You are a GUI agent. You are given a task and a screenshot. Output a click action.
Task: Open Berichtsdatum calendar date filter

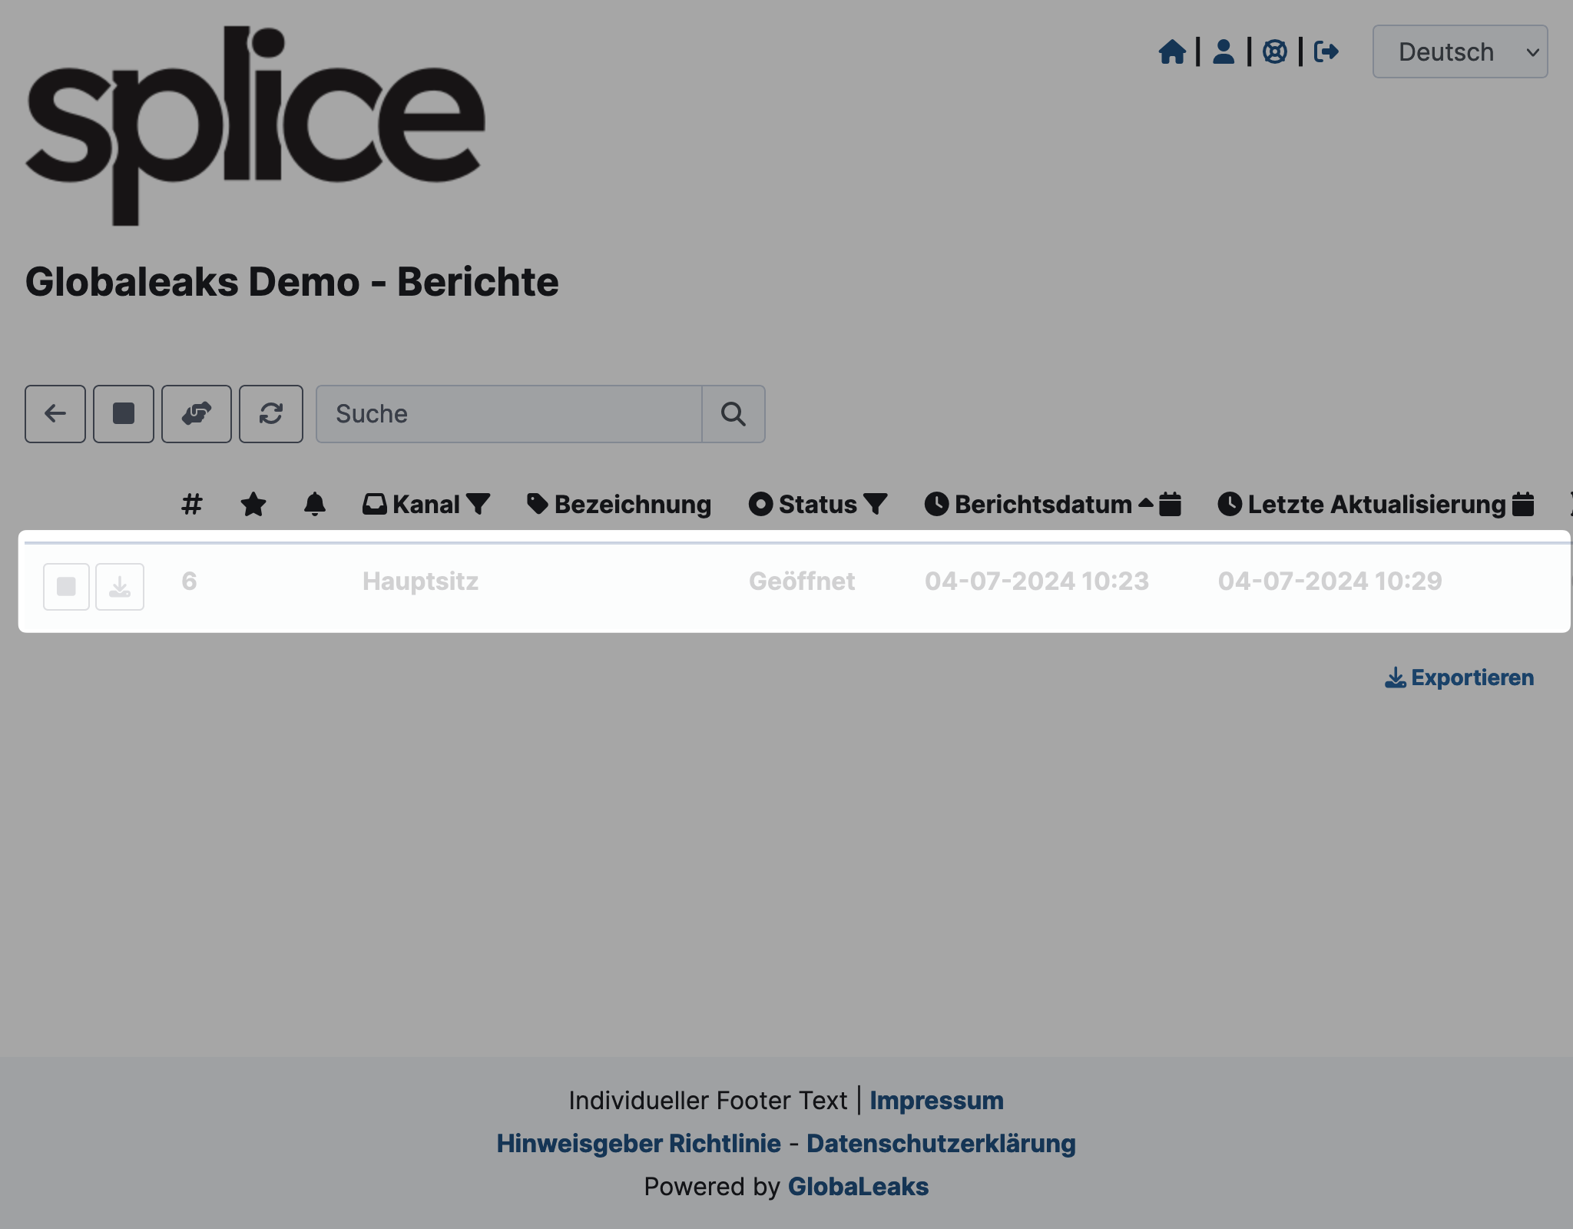1170,505
